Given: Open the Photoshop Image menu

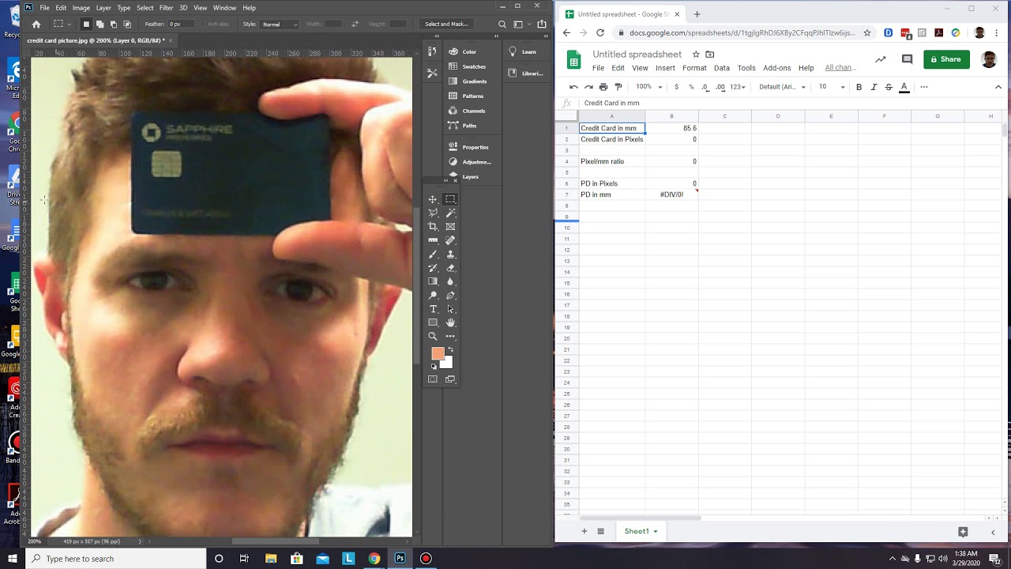Looking at the screenshot, I should coord(81,8).
